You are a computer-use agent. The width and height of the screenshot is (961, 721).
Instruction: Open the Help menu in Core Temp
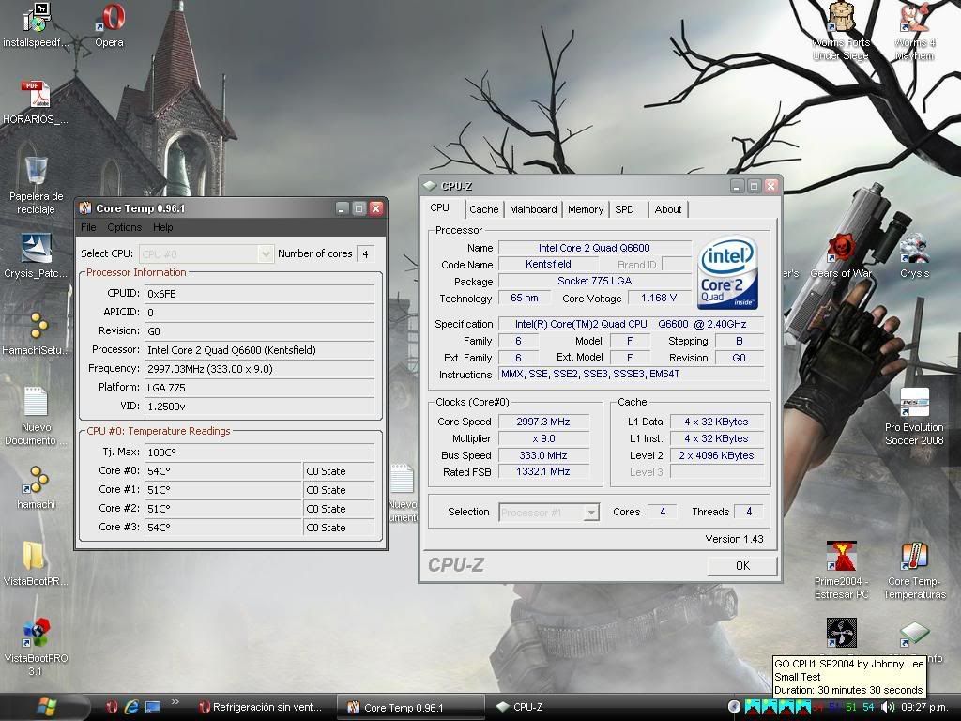point(163,227)
